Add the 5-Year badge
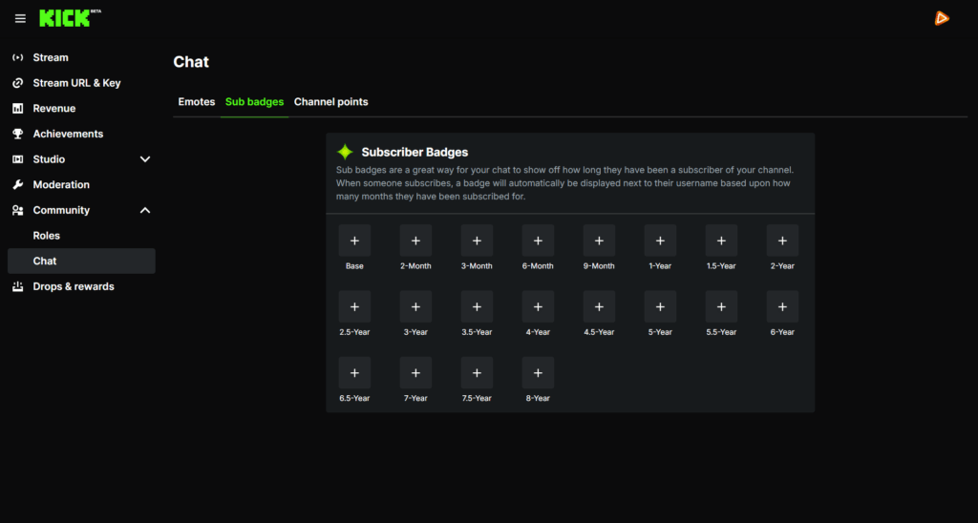The height and width of the screenshot is (523, 978). 660,306
